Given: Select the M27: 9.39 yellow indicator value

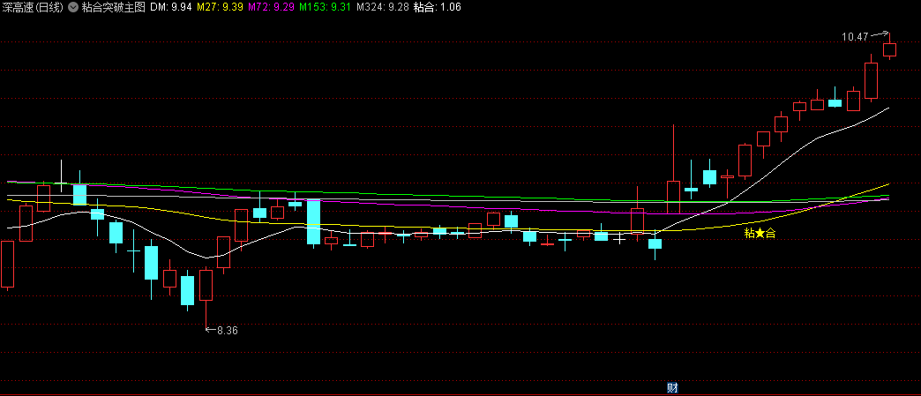Looking at the screenshot, I should (220, 7).
